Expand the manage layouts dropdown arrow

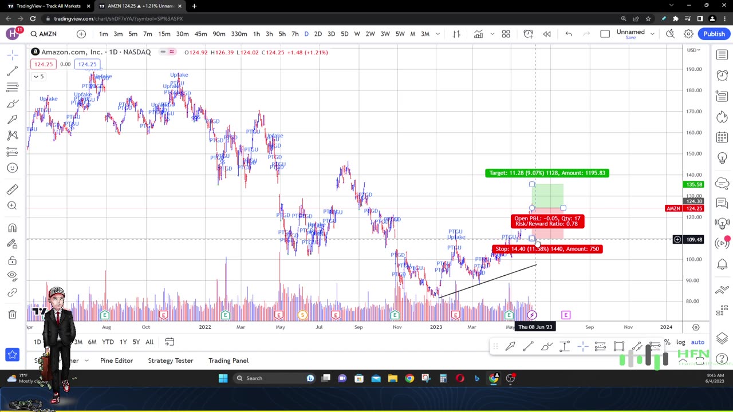pos(652,34)
